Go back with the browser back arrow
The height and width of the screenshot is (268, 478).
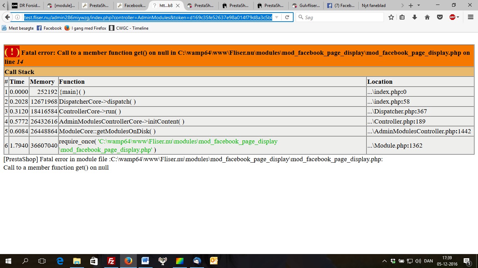(7, 17)
